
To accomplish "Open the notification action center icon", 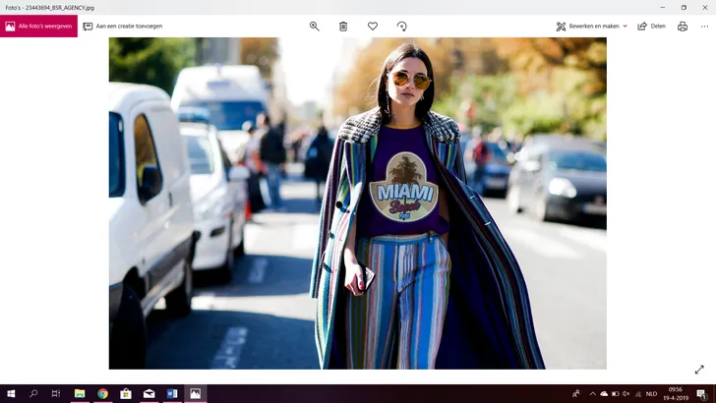I will click(701, 393).
